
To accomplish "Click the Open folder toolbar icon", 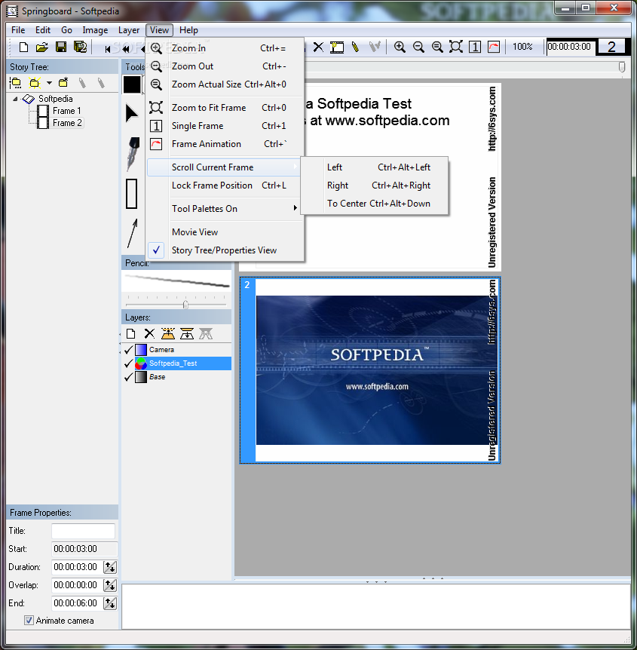I will coord(42,48).
